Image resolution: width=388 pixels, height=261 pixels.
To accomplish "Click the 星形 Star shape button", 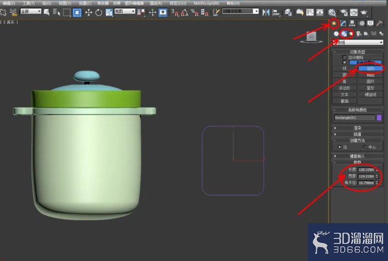I will [x=370, y=88].
